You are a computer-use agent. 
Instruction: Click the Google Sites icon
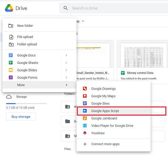tap(85, 103)
